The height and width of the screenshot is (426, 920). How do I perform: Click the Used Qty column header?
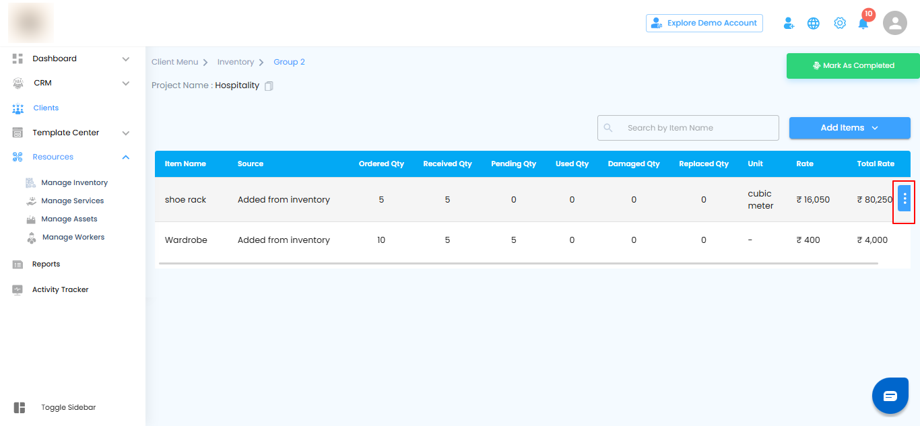click(x=572, y=164)
